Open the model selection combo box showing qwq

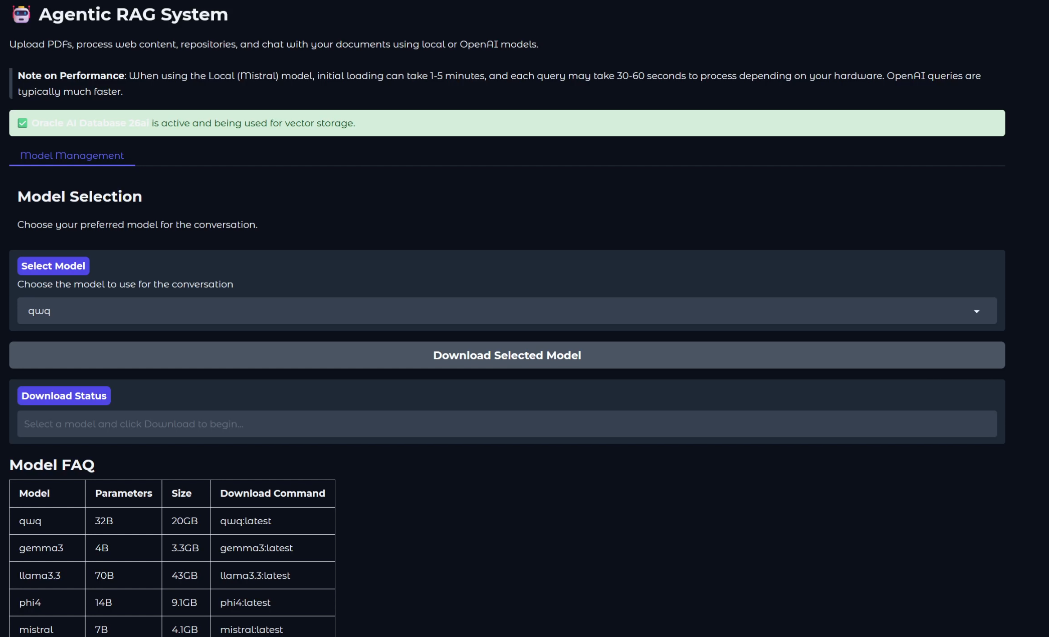pos(507,311)
